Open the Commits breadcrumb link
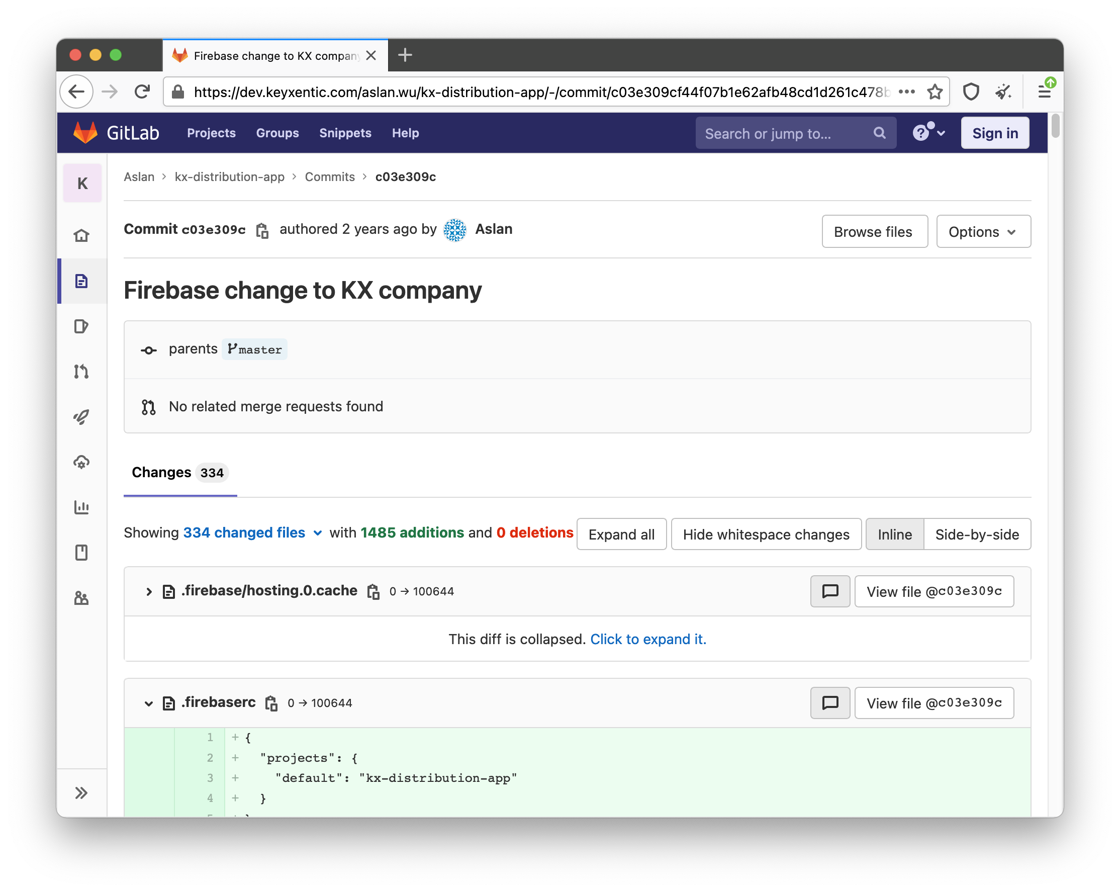 (329, 176)
